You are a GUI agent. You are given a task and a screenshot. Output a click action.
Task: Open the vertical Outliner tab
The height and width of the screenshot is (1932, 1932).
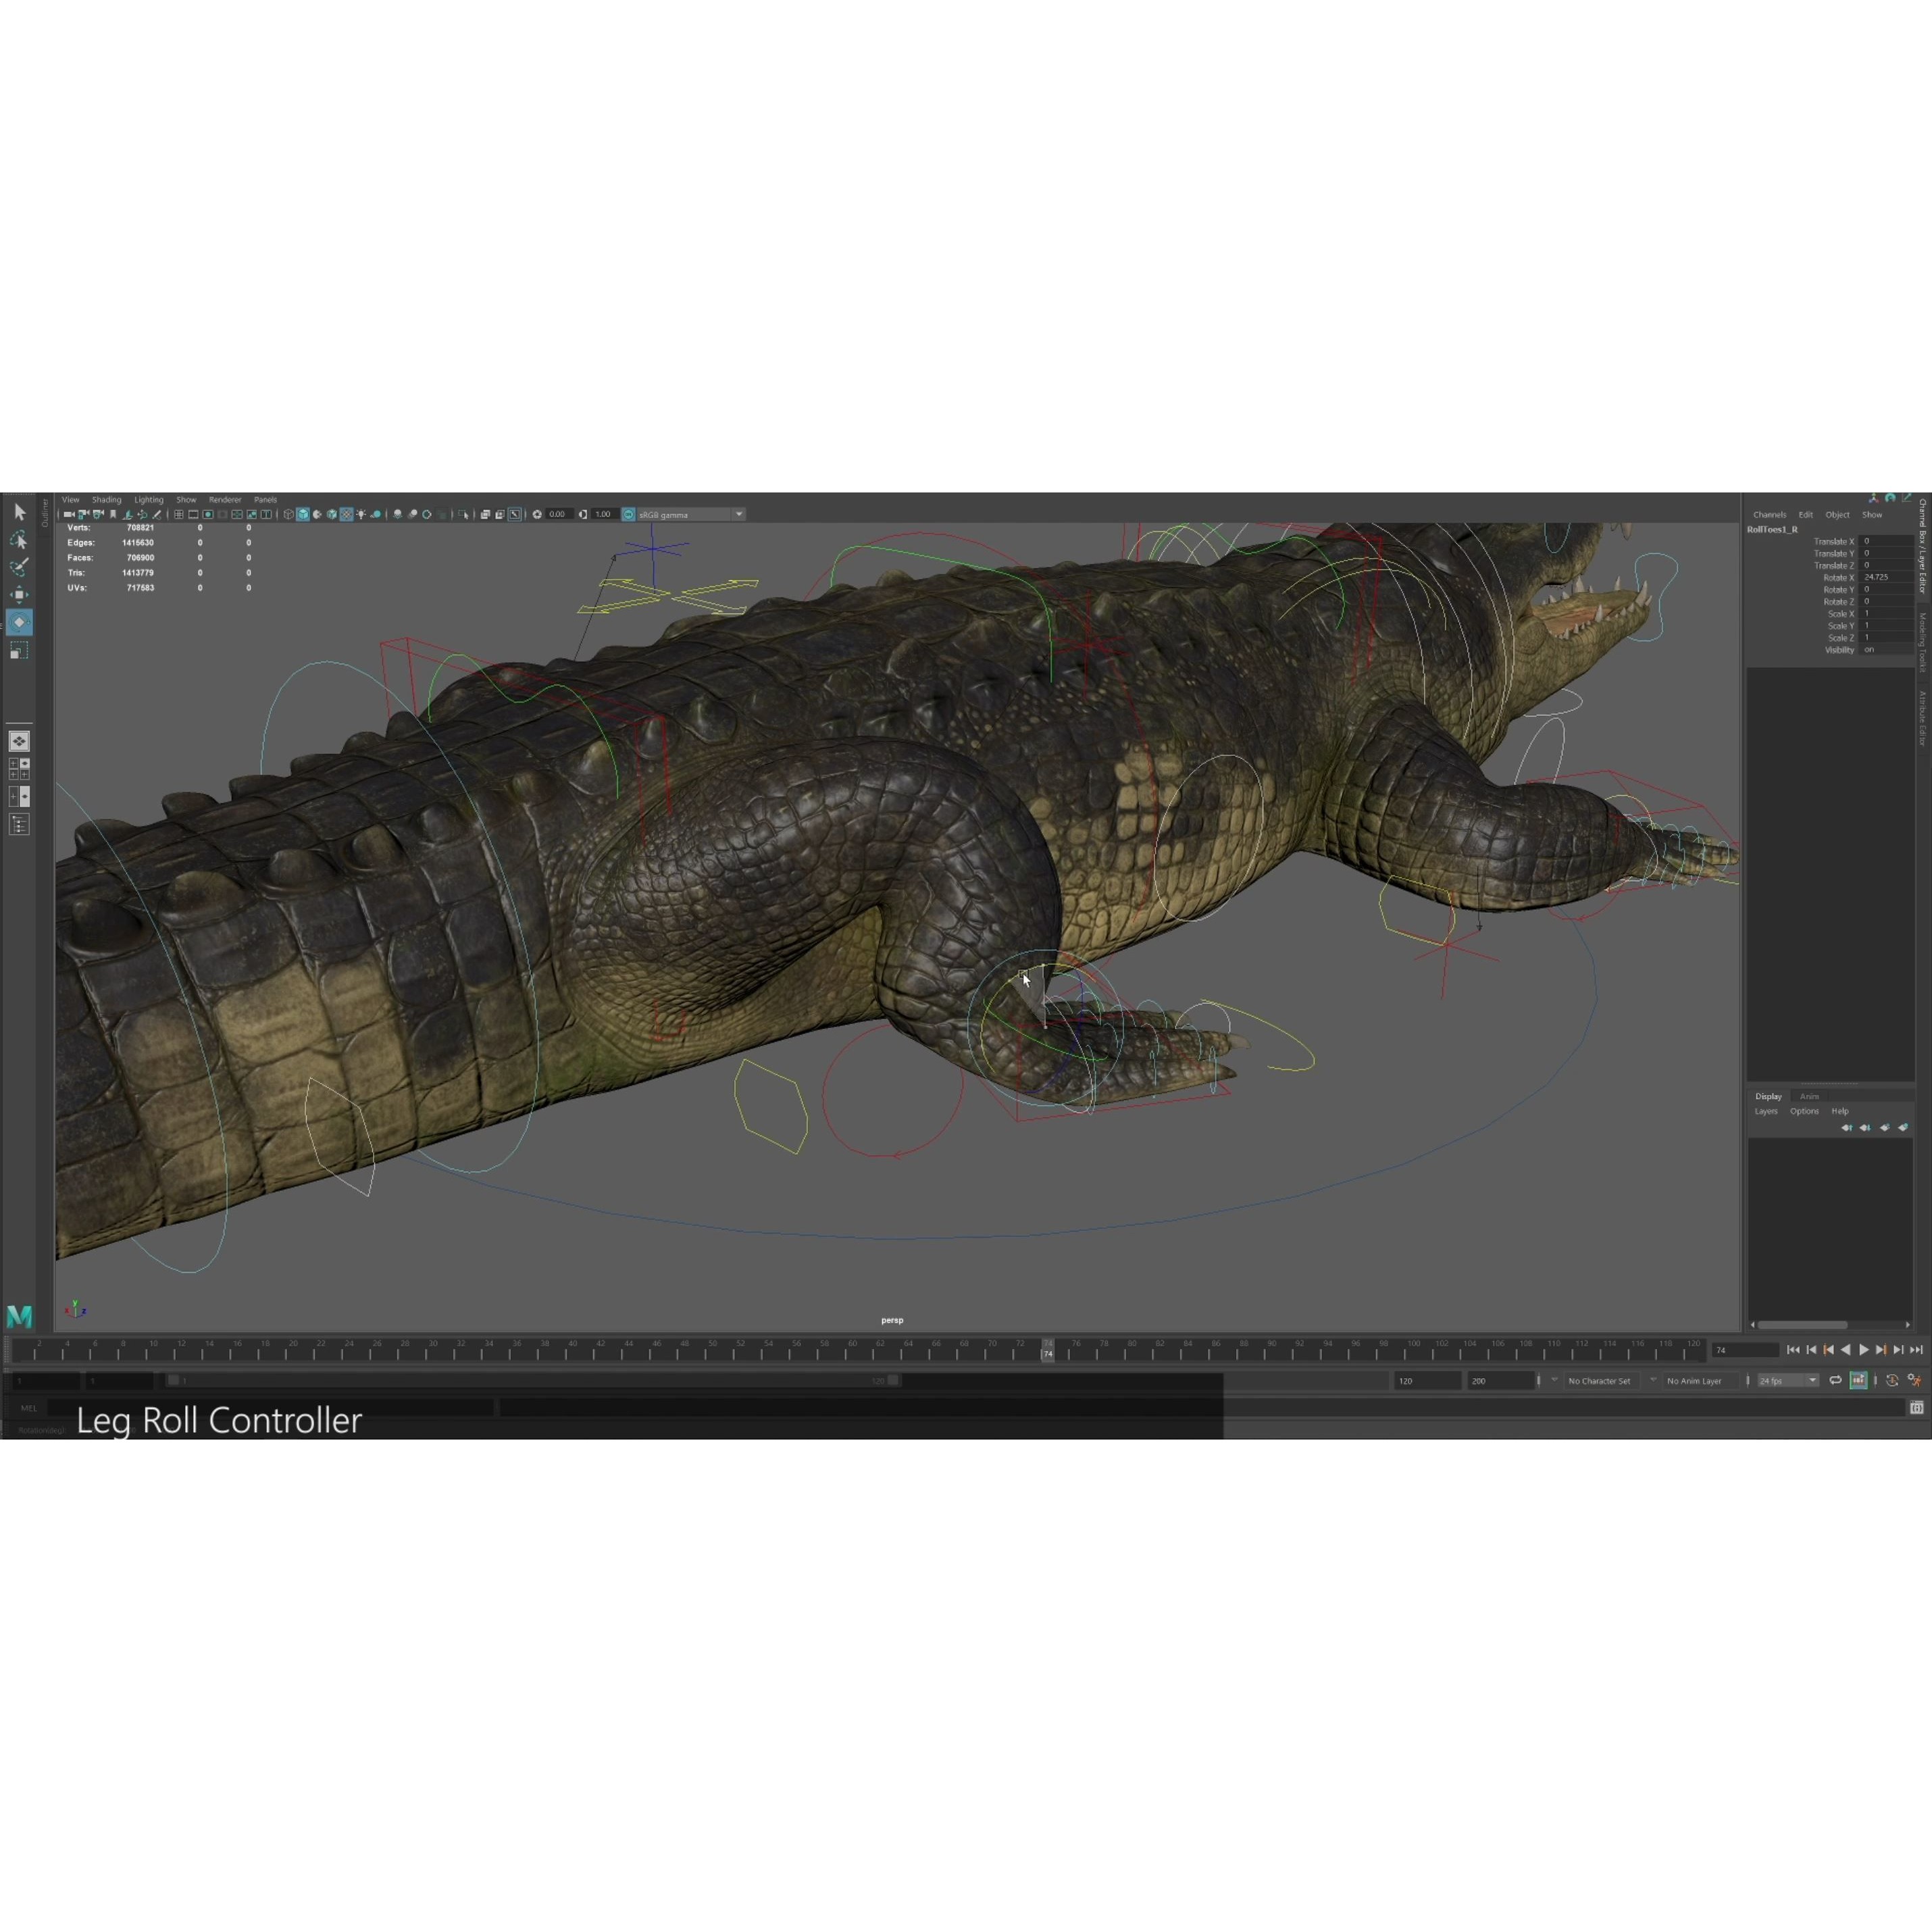point(44,512)
